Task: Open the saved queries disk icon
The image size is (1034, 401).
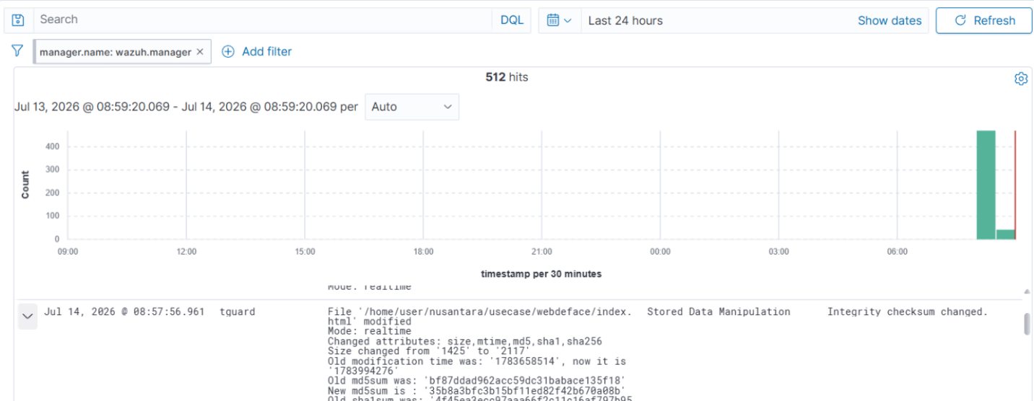Action: pyautogui.click(x=19, y=20)
